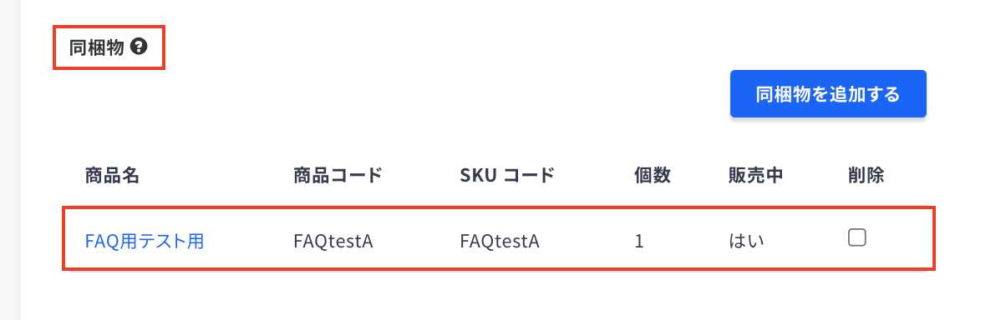1006x320 pixels.
Task: Click the 同梱物 section heading text
Action: point(97,47)
